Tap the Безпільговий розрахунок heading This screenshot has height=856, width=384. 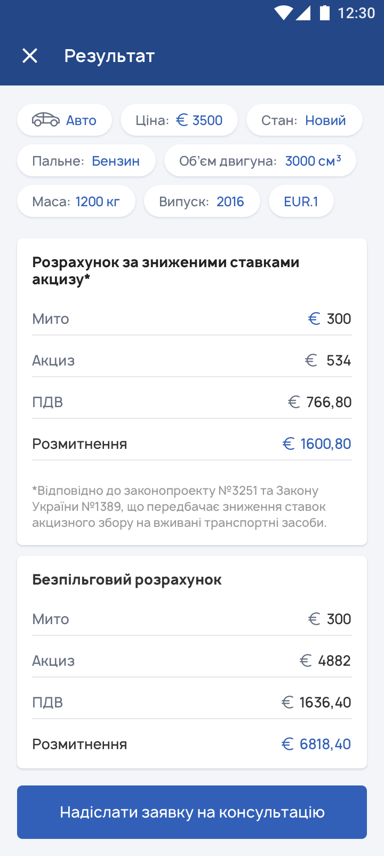point(127,580)
